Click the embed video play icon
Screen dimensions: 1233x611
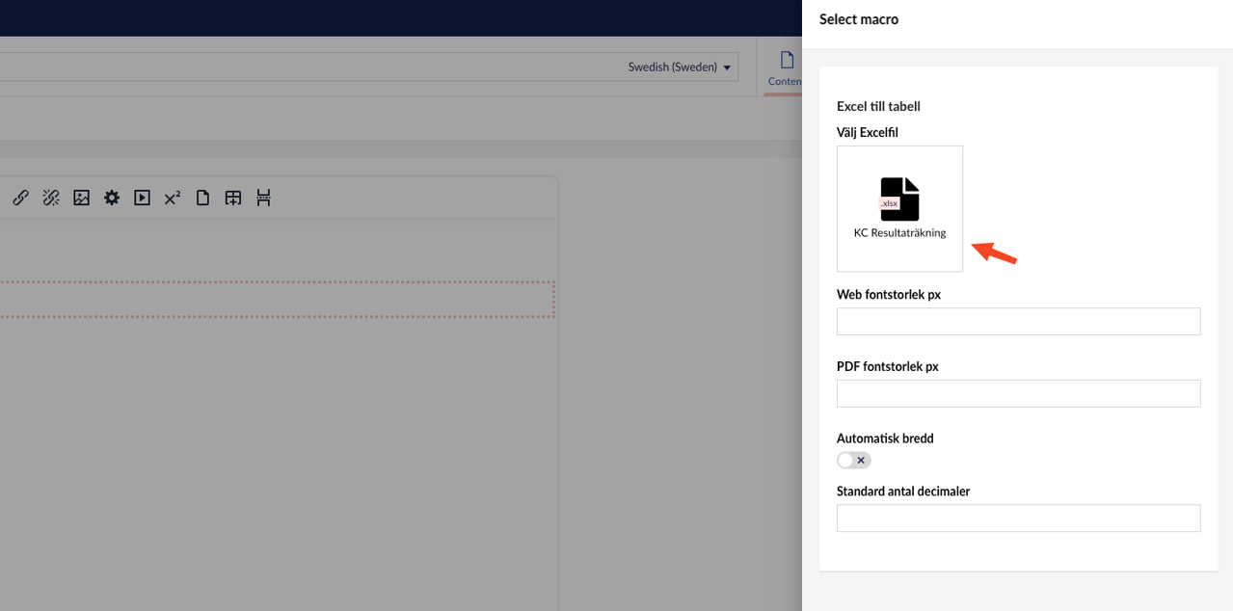tap(142, 198)
